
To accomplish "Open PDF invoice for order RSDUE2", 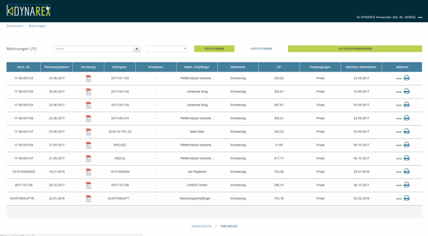I will [88, 145].
